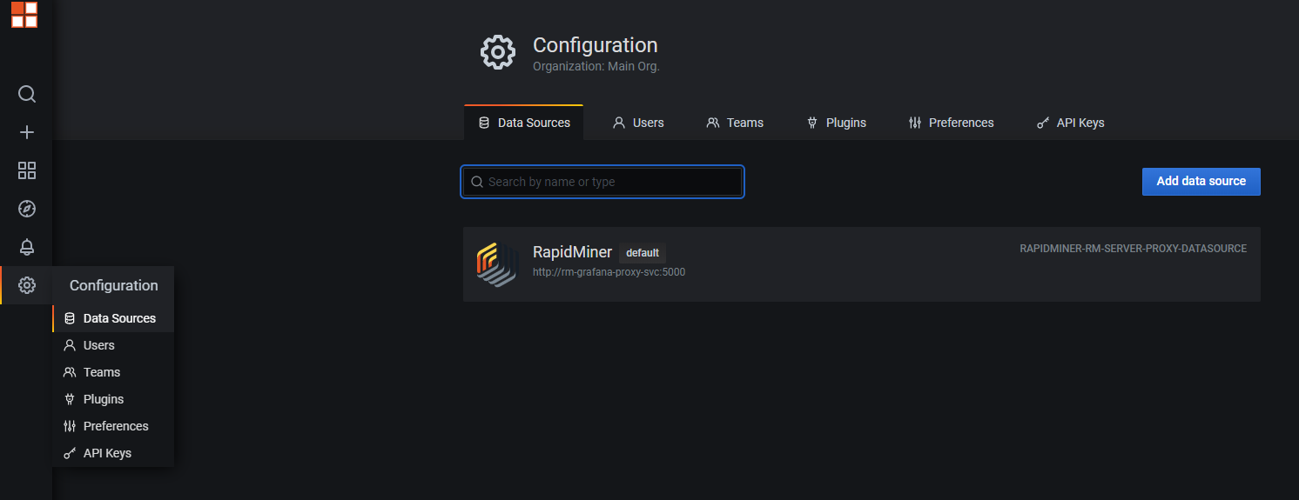Open the Preferences tab
The height and width of the screenshot is (500, 1299).
[951, 123]
